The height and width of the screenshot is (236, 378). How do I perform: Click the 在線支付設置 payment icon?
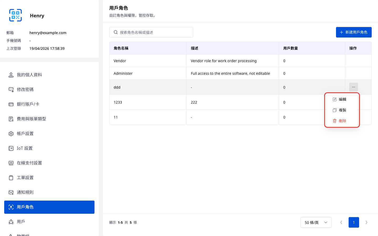tap(11, 163)
